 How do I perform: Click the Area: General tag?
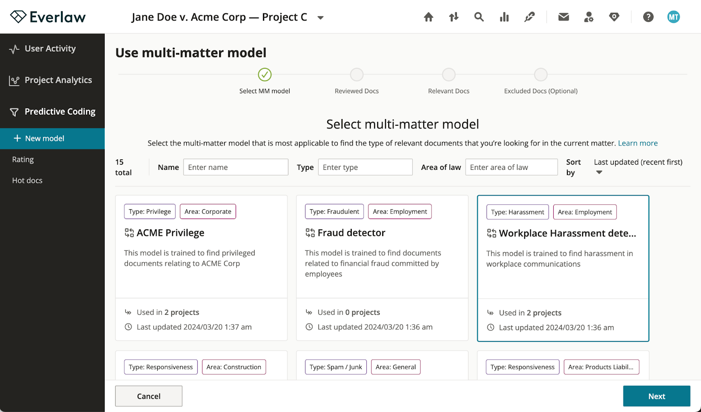(396, 367)
